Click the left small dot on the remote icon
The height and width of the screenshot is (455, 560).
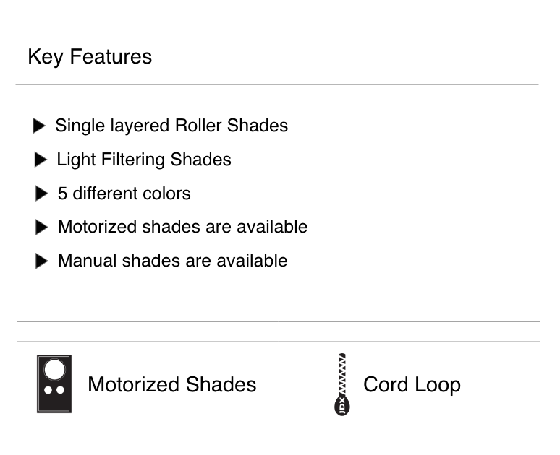point(48,391)
